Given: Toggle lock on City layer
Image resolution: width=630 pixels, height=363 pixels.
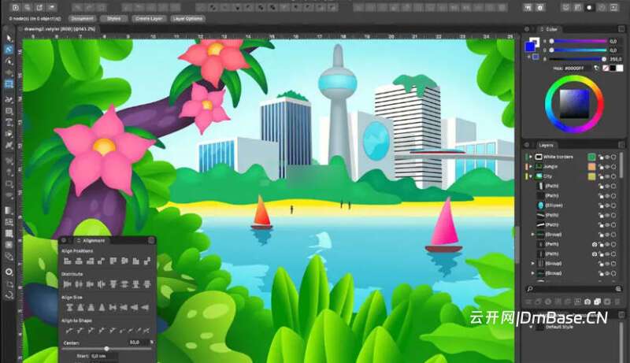Looking at the screenshot, I should [601, 176].
